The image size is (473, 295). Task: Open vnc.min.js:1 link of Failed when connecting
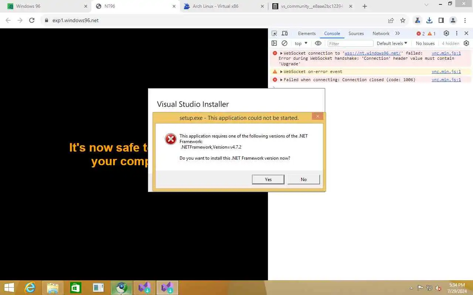click(x=446, y=80)
